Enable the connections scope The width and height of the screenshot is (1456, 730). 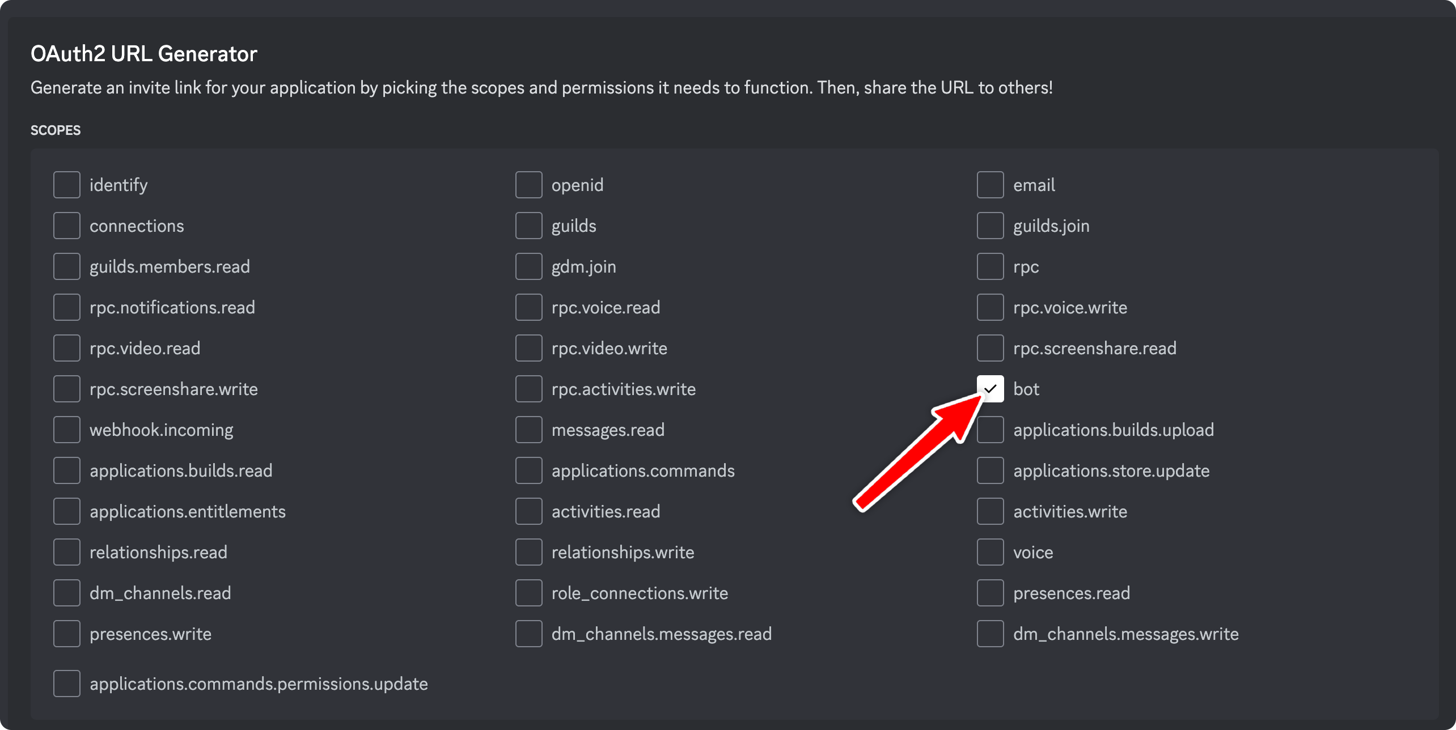[x=67, y=226]
